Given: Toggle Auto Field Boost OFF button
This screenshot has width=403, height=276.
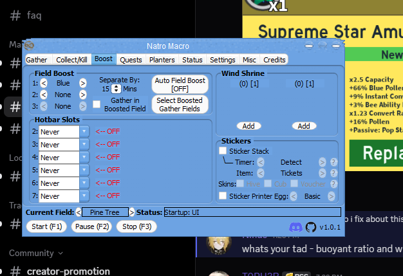Looking at the screenshot, I should point(180,84).
